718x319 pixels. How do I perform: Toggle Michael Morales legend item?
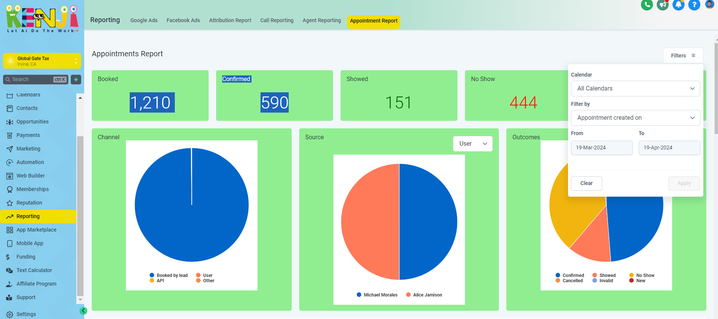point(377,295)
